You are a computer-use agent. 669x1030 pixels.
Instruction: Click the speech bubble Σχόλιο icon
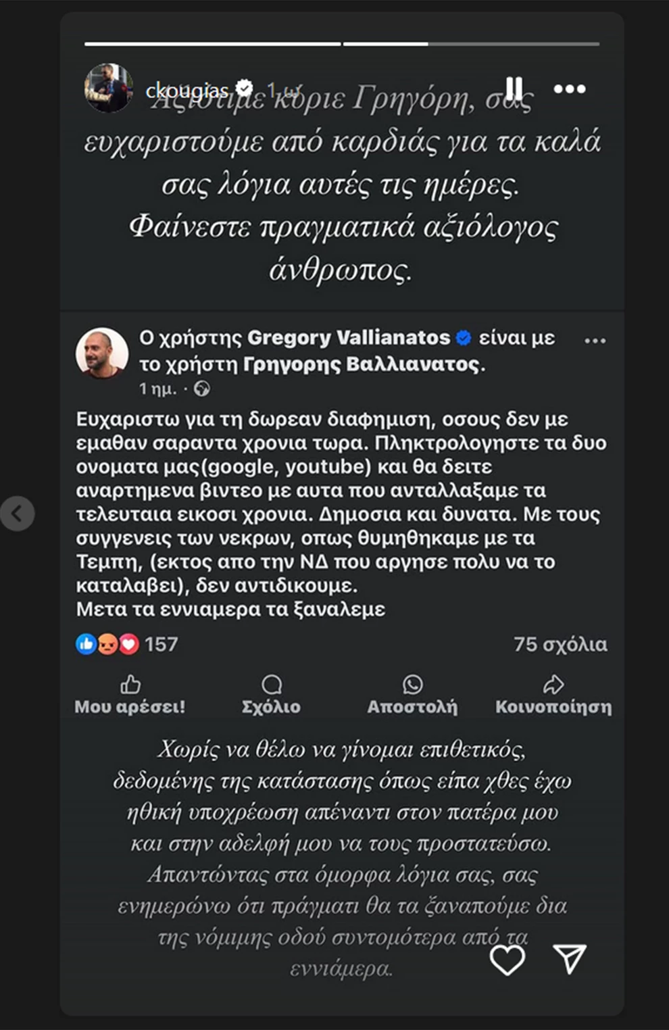click(x=272, y=685)
